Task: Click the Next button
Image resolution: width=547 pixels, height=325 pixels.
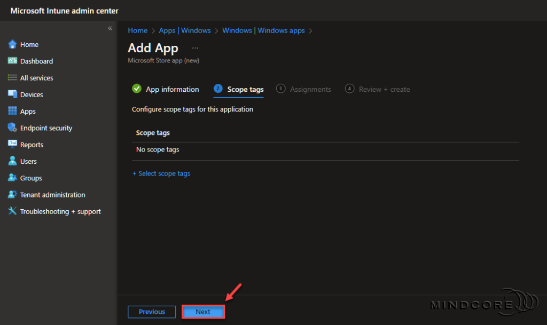Action: click(203, 312)
